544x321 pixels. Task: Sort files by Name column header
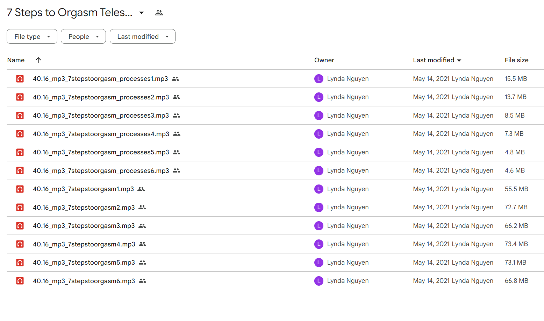(x=16, y=60)
